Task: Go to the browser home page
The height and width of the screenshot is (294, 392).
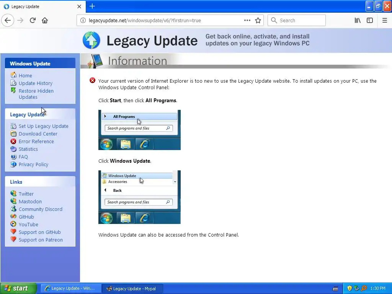Action: 45,21
